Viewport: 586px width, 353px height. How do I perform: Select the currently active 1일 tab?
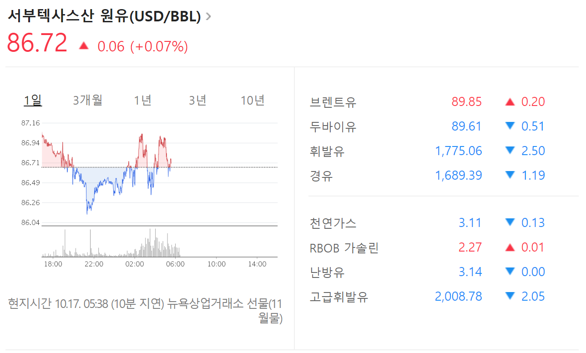tap(32, 101)
